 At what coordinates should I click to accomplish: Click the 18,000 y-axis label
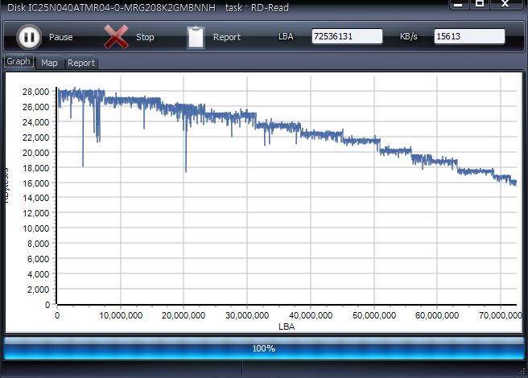[36, 168]
